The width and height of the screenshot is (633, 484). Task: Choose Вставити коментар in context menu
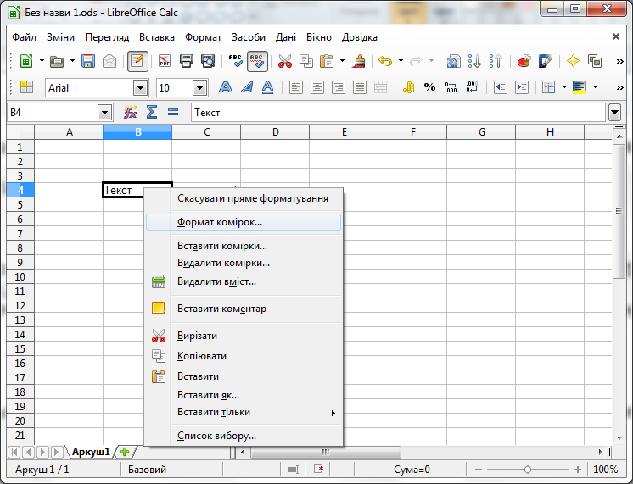244,309
